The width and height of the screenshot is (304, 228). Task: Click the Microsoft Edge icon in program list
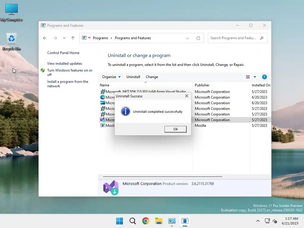[102, 97]
